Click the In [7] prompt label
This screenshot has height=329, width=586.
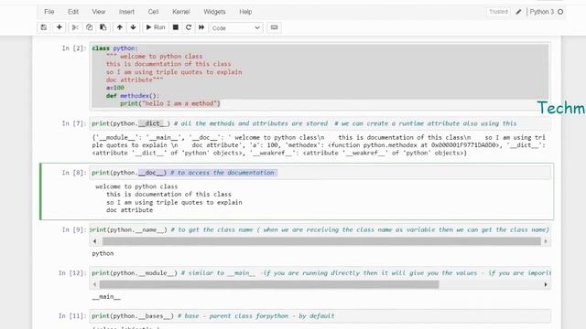click(74, 123)
